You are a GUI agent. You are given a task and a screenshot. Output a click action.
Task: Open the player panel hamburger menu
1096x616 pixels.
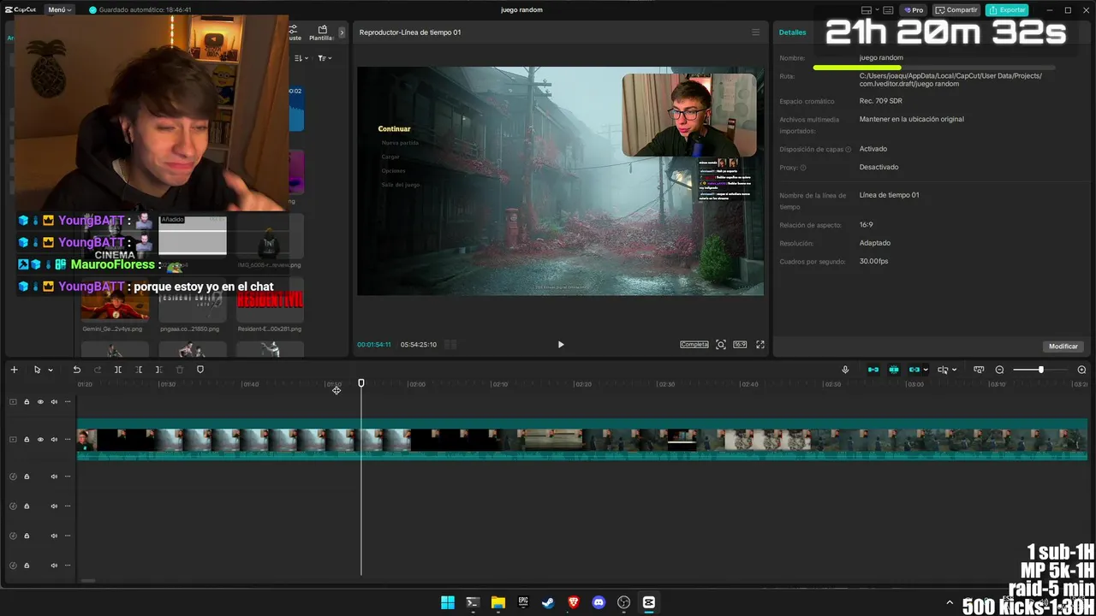click(x=755, y=33)
